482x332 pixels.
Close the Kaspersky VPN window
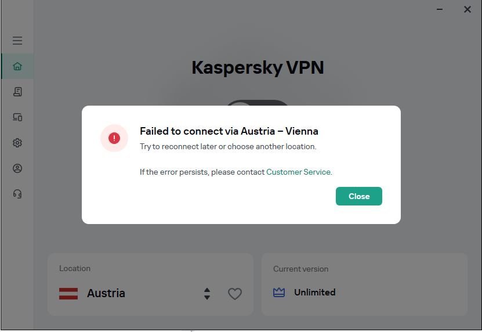coord(467,9)
